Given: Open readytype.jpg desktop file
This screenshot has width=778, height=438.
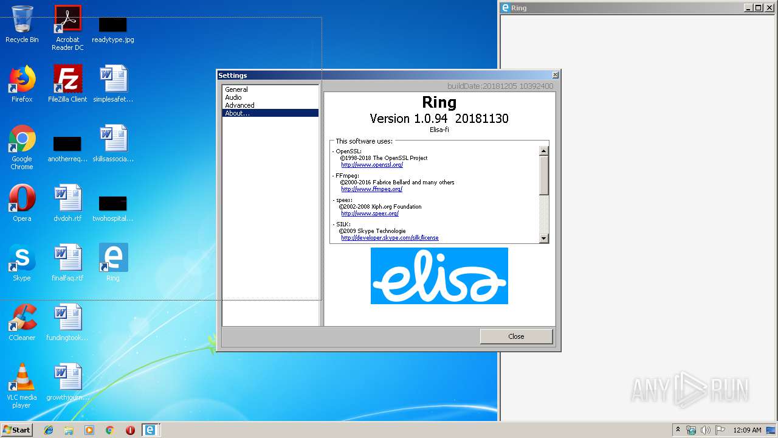Looking at the screenshot, I should click(x=113, y=29).
